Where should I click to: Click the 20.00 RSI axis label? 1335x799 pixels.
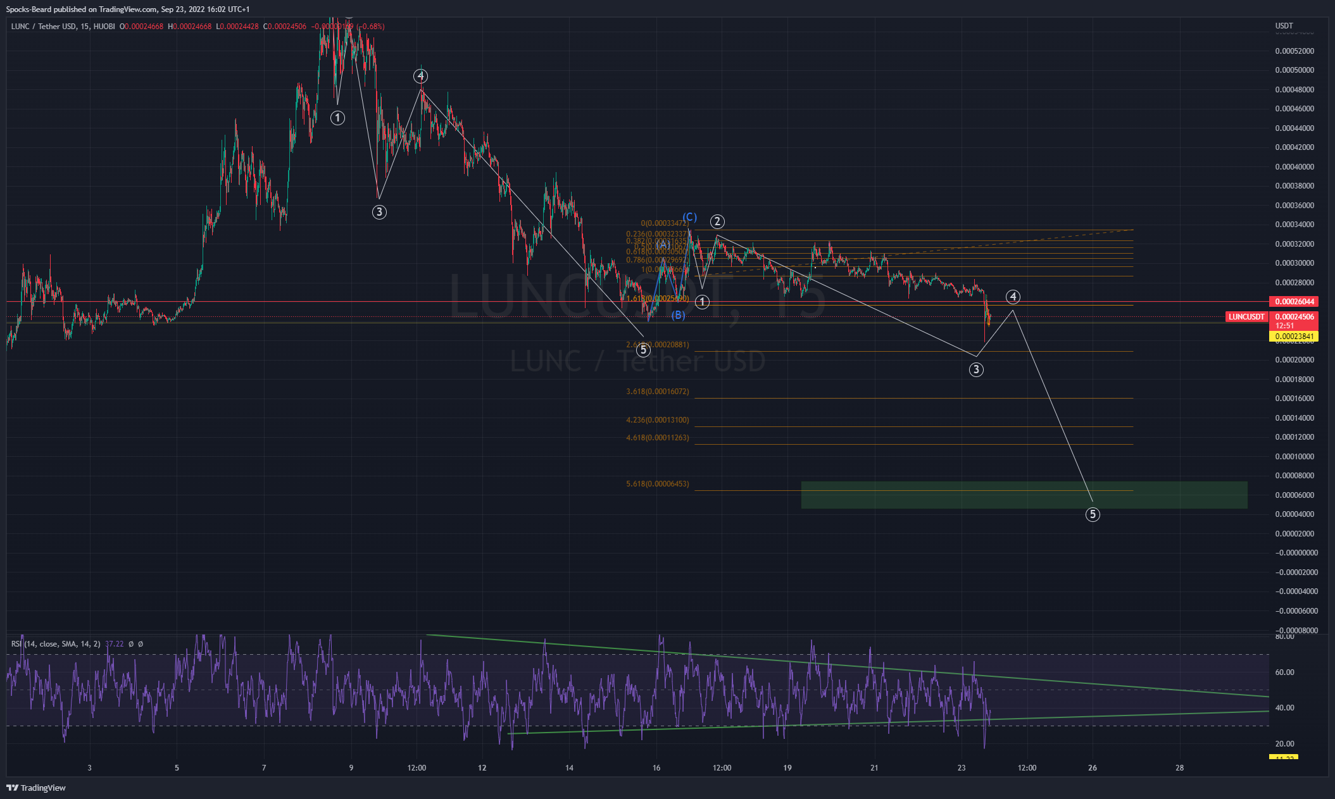click(1284, 744)
